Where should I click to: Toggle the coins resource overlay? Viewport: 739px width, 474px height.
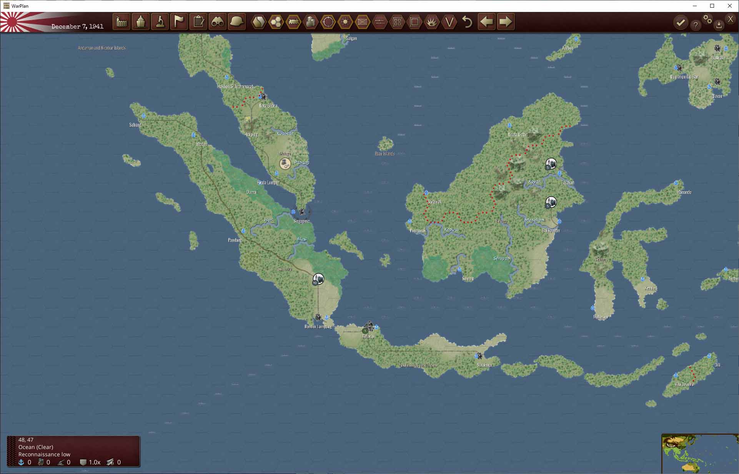coord(311,22)
